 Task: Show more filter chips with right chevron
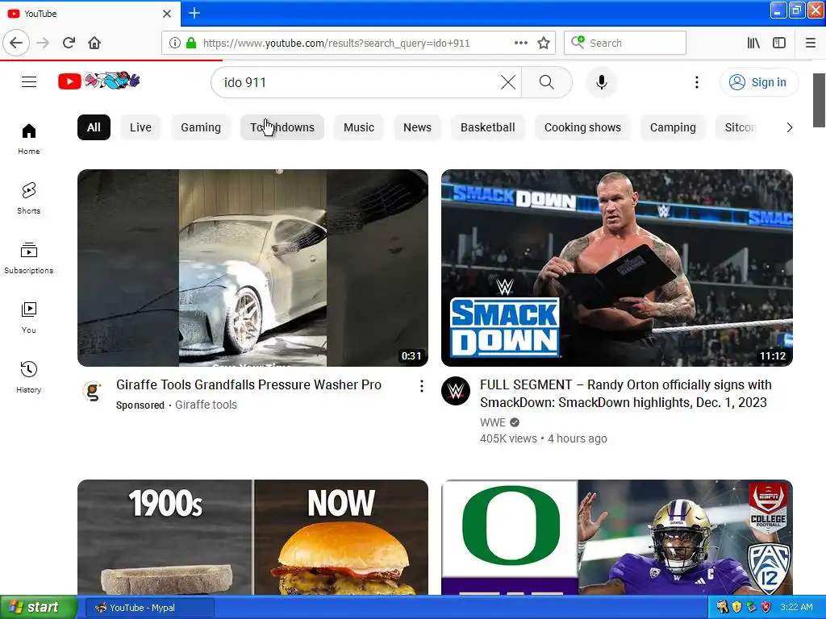tap(789, 127)
